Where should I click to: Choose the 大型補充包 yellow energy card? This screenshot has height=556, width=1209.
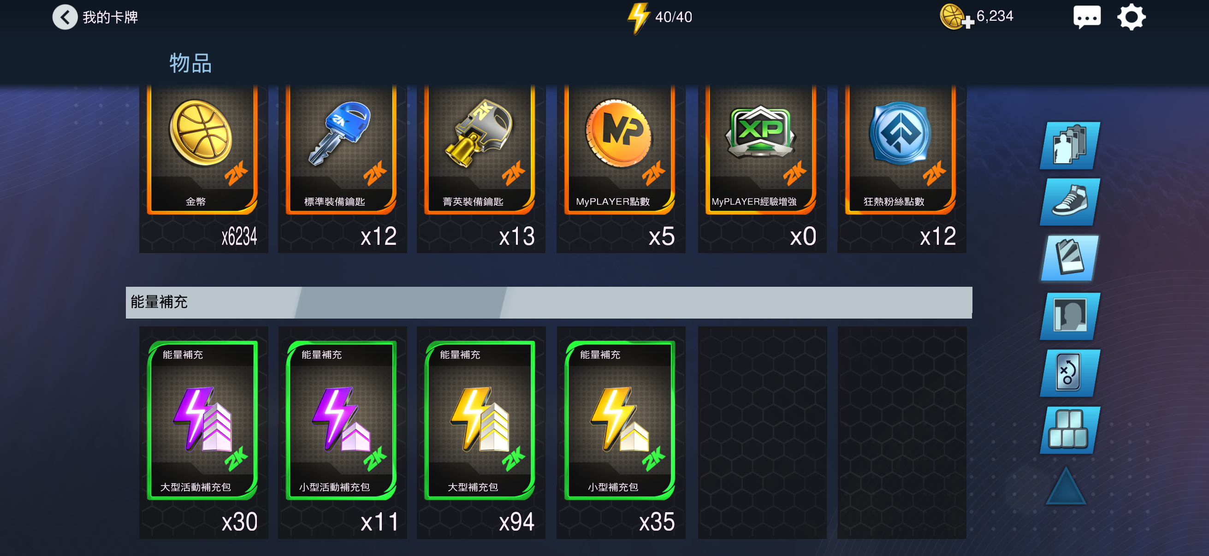point(480,432)
